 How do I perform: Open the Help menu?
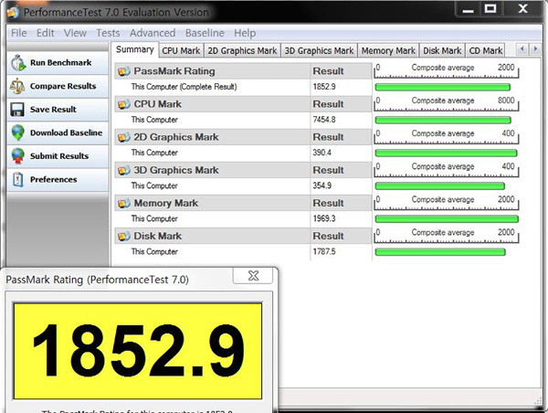point(245,33)
